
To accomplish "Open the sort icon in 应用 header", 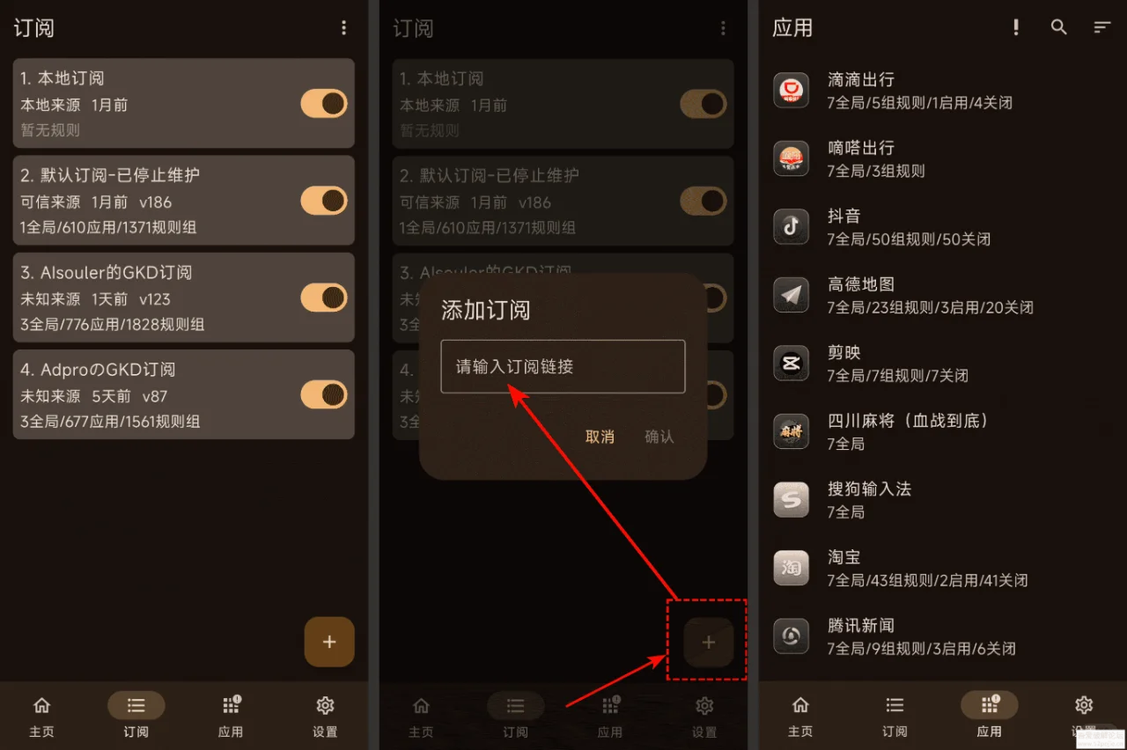I will [1101, 27].
